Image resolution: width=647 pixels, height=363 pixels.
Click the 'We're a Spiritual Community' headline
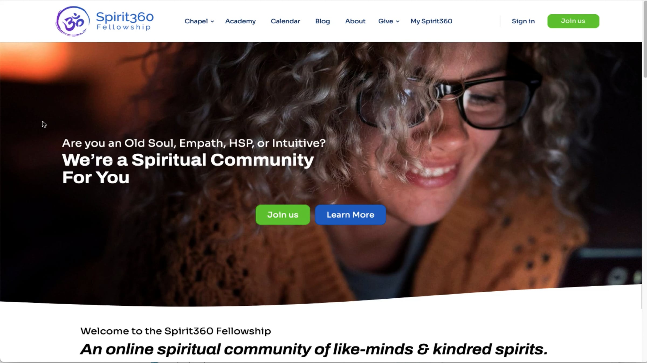pos(188,169)
